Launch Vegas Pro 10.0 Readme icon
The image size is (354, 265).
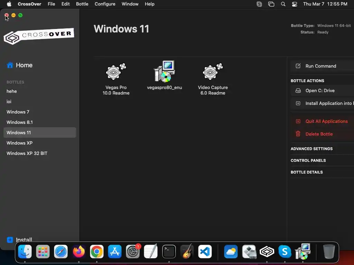click(x=116, y=71)
